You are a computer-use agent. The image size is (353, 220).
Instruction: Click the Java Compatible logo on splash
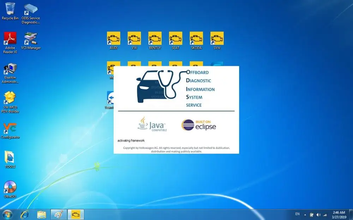(x=152, y=124)
